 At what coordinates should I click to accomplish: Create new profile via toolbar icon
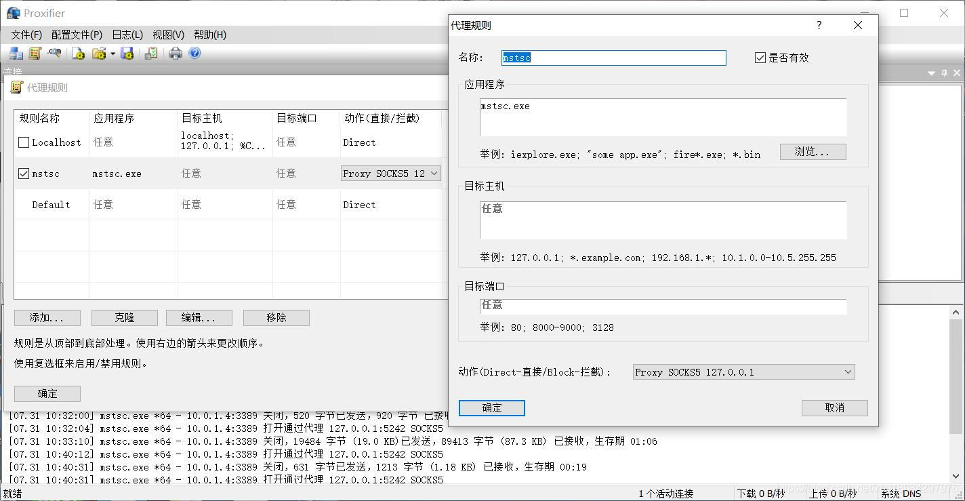[79, 53]
